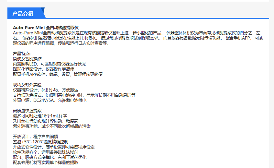Click the line 采用丝杠传动实现升降运动，精度高
274x168 pixels.
(46, 121)
